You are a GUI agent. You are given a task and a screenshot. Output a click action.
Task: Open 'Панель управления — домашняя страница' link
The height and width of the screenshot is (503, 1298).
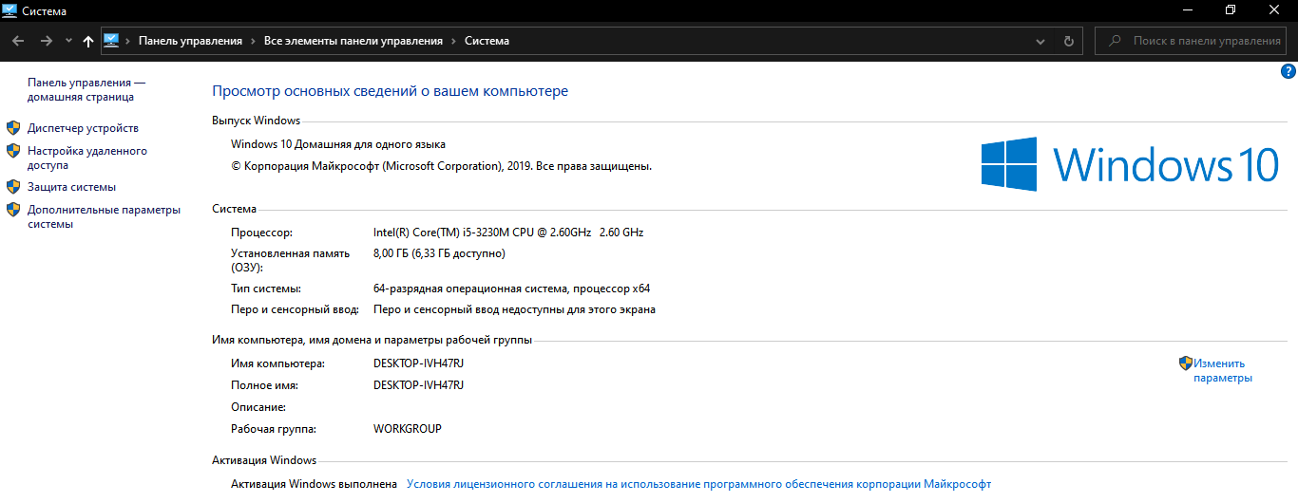(x=86, y=90)
